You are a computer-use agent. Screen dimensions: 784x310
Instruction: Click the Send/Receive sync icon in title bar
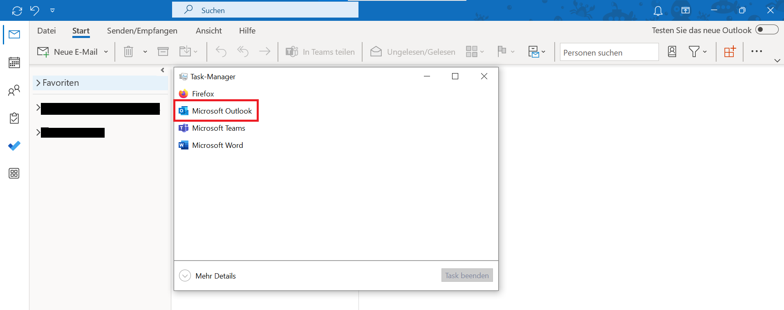point(17,11)
